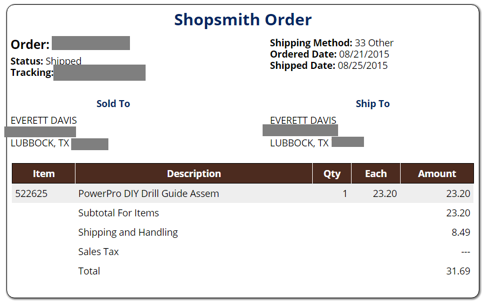Click the Qty column header
This screenshot has height=303, width=488.
(x=332, y=173)
